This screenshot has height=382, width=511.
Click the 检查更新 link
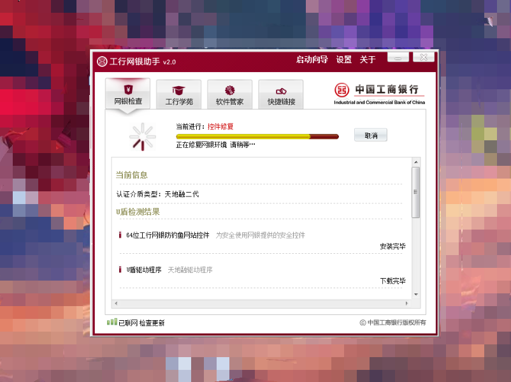(152, 323)
